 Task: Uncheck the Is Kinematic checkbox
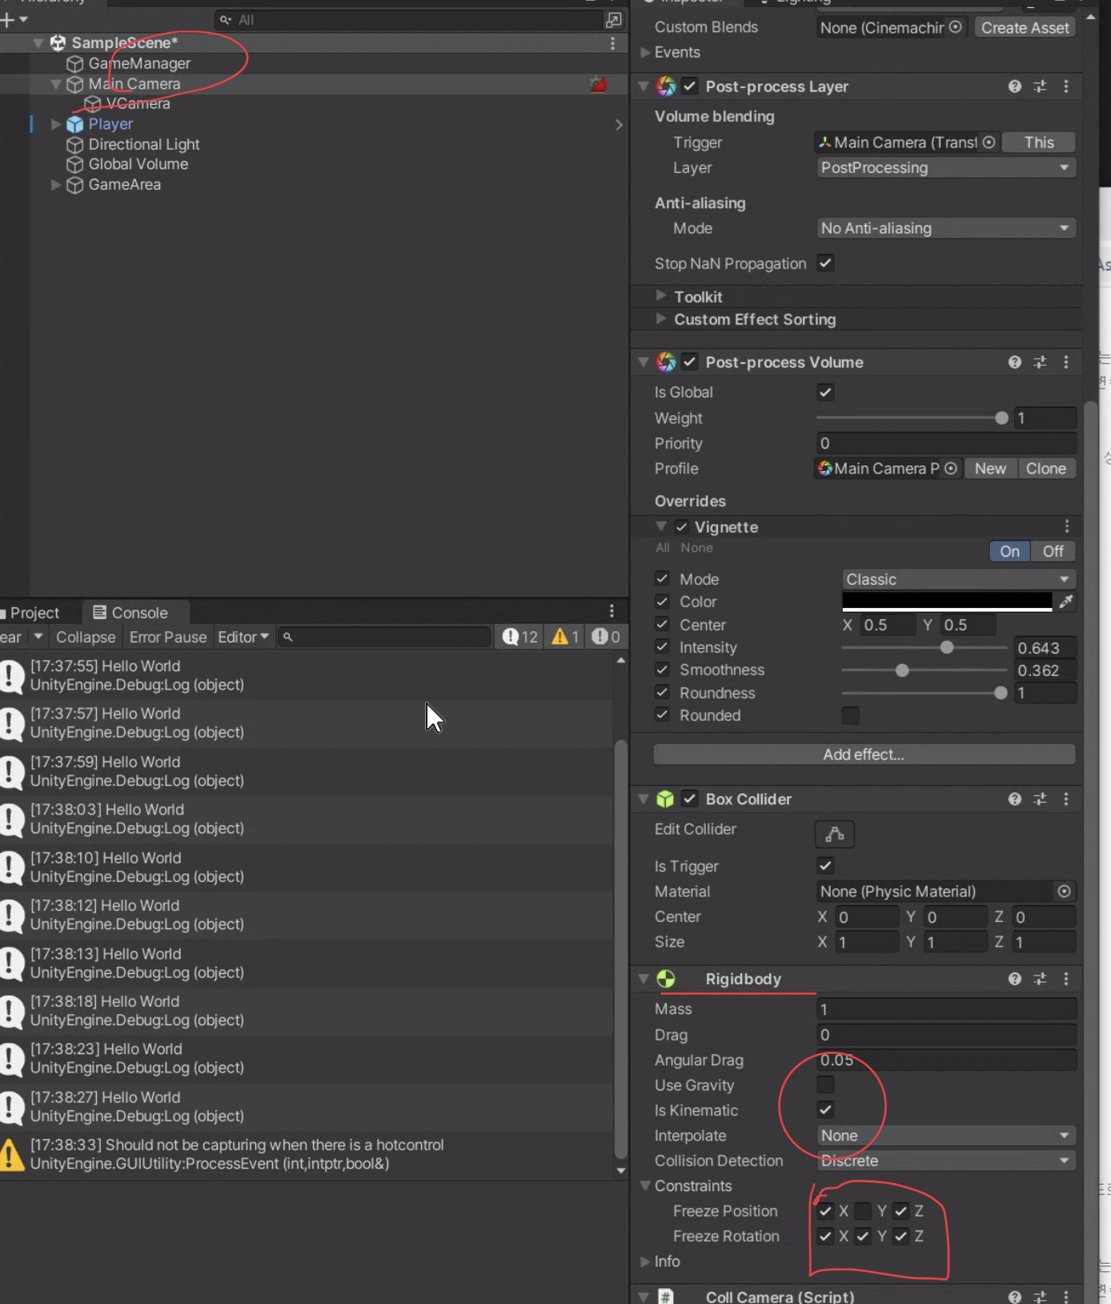point(825,1110)
